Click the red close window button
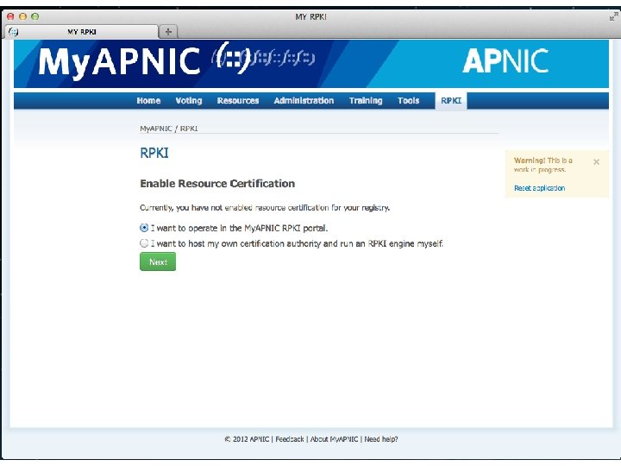Image resolution: width=621 pixels, height=466 pixels. point(10,16)
